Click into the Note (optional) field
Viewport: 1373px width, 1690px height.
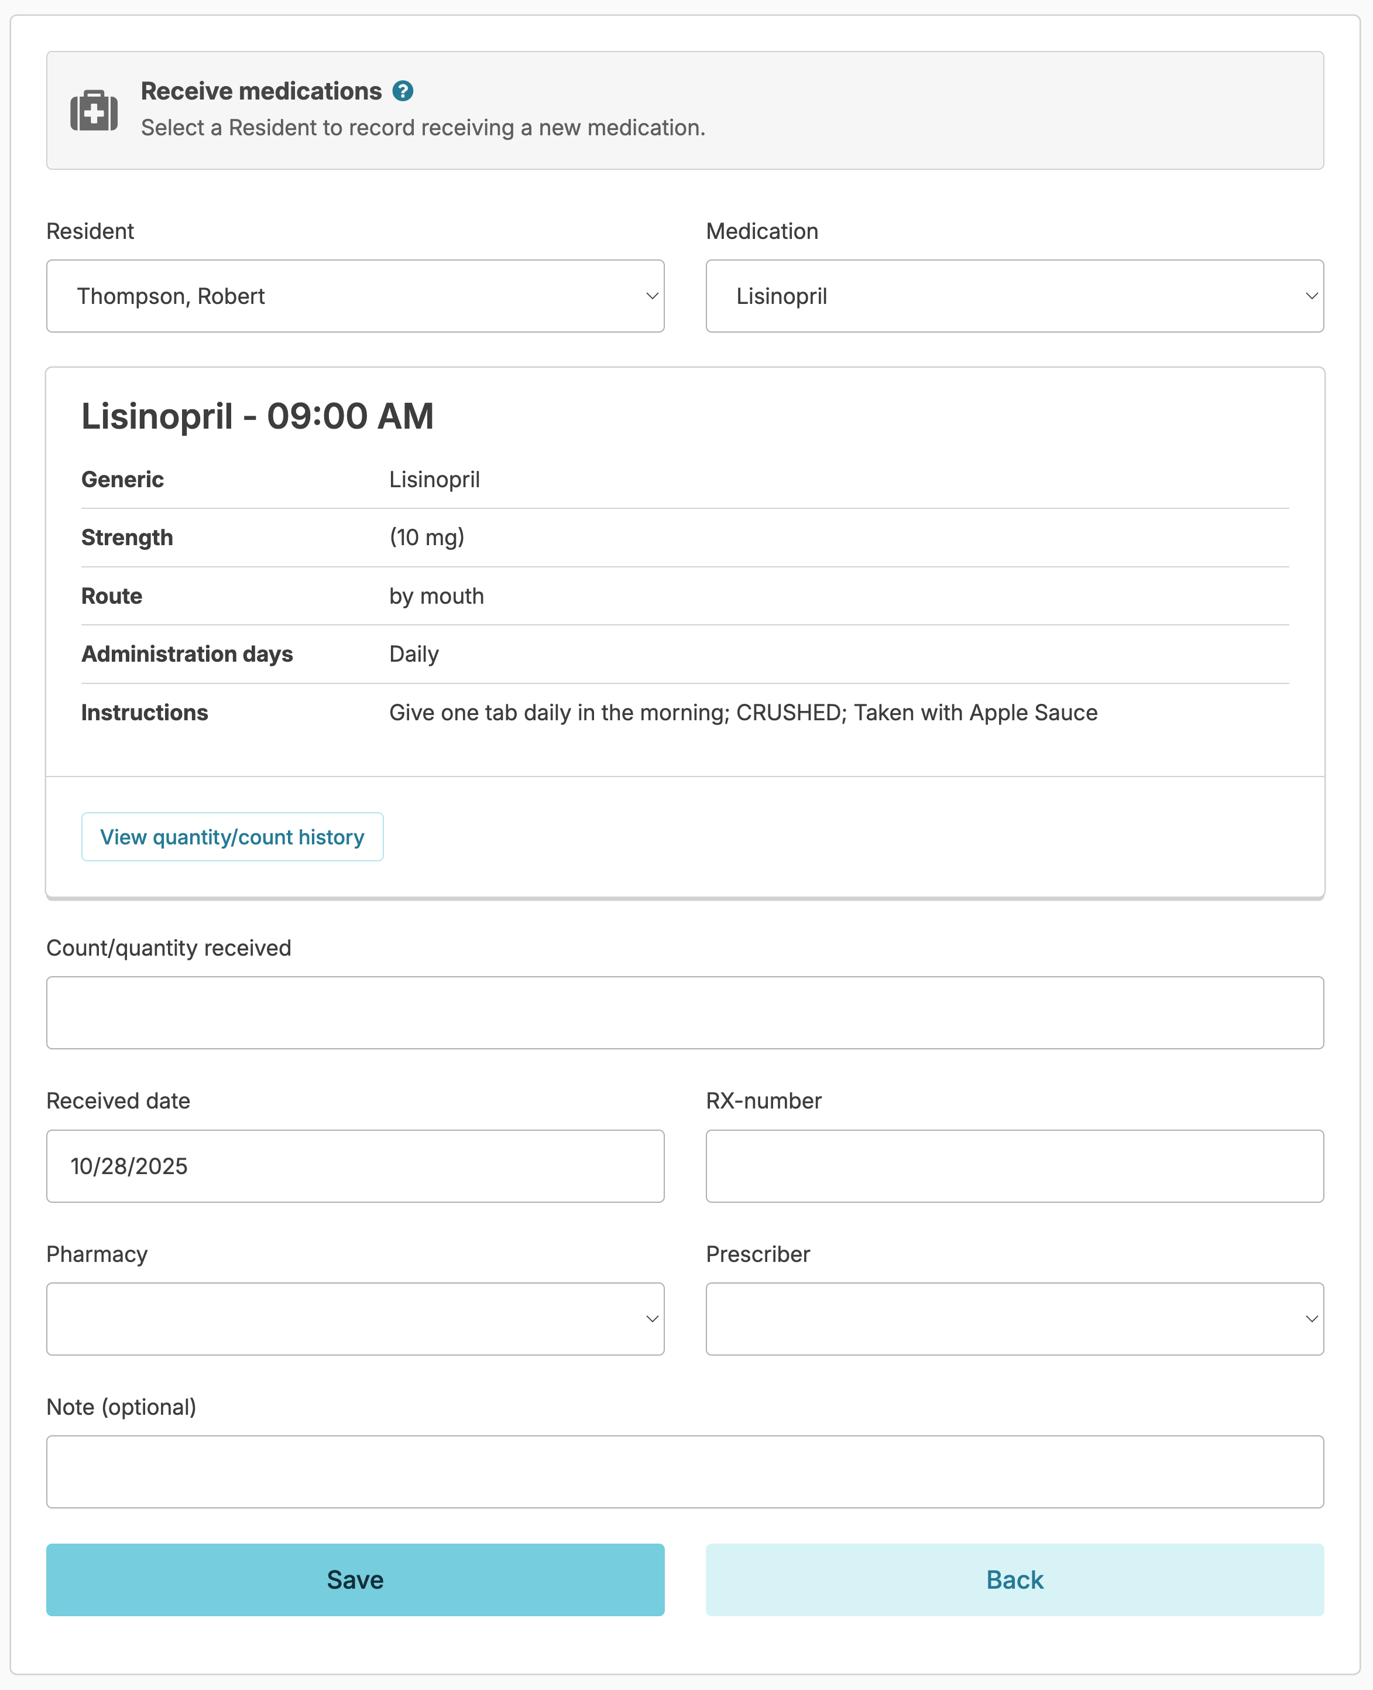point(685,1472)
